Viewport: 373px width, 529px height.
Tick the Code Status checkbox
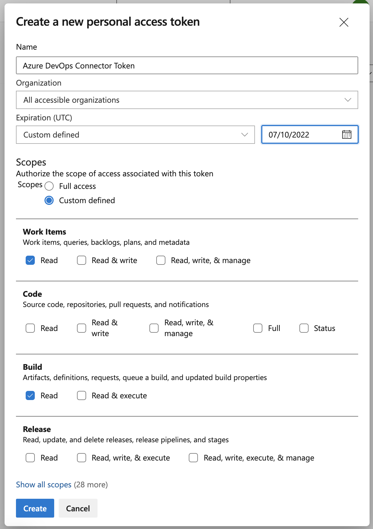click(304, 328)
